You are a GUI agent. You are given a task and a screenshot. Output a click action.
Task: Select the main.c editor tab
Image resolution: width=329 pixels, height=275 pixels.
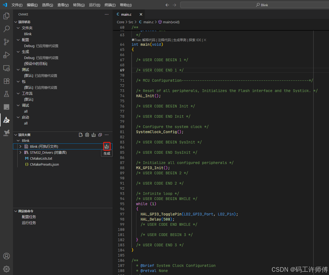coord(126,14)
